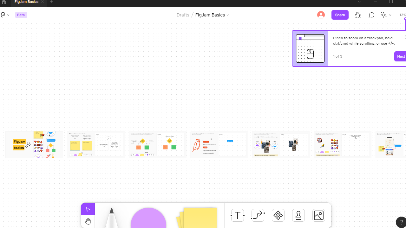Select the Move cursor tool

pos(88,209)
